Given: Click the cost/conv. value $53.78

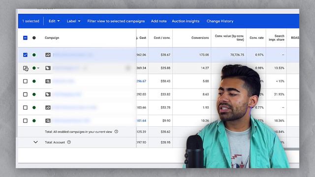Looking at the screenshot, I should (165, 108).
